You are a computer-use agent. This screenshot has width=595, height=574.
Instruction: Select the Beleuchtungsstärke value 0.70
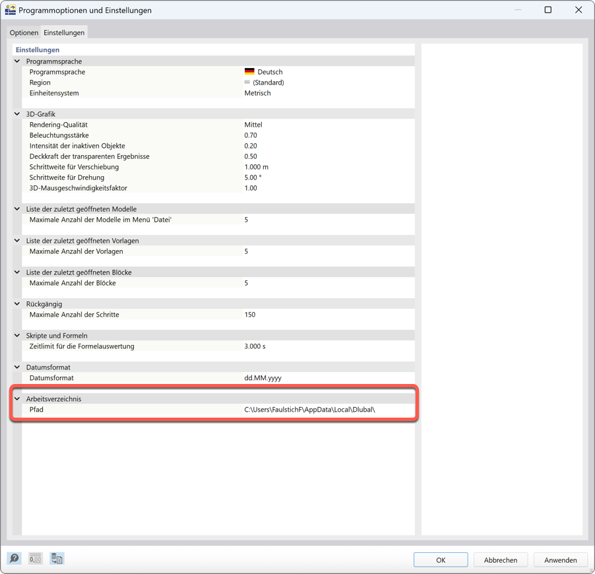pos(297,135)
